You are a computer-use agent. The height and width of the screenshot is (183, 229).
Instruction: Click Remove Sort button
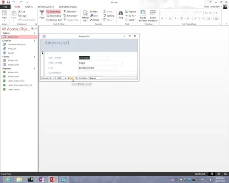[x=54, y=20]
